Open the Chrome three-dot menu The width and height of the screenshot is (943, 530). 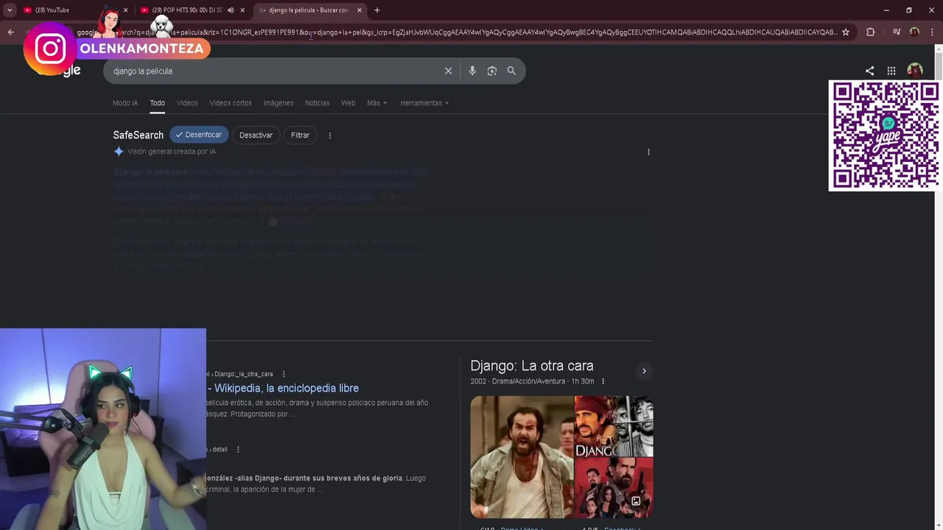coord(931,32)
